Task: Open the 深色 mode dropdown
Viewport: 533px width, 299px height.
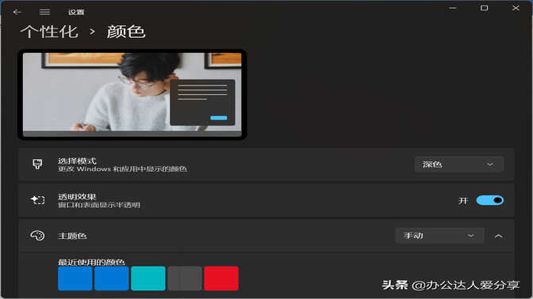Action: coord(459,165)
